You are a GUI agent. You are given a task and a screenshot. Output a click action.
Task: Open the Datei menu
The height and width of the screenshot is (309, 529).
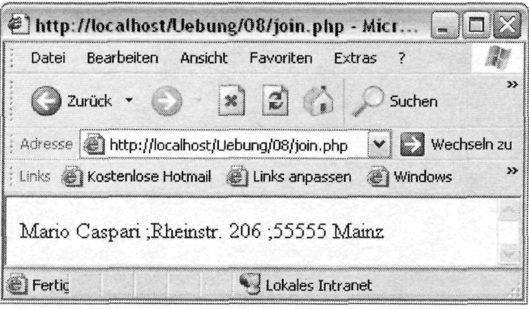48,58
